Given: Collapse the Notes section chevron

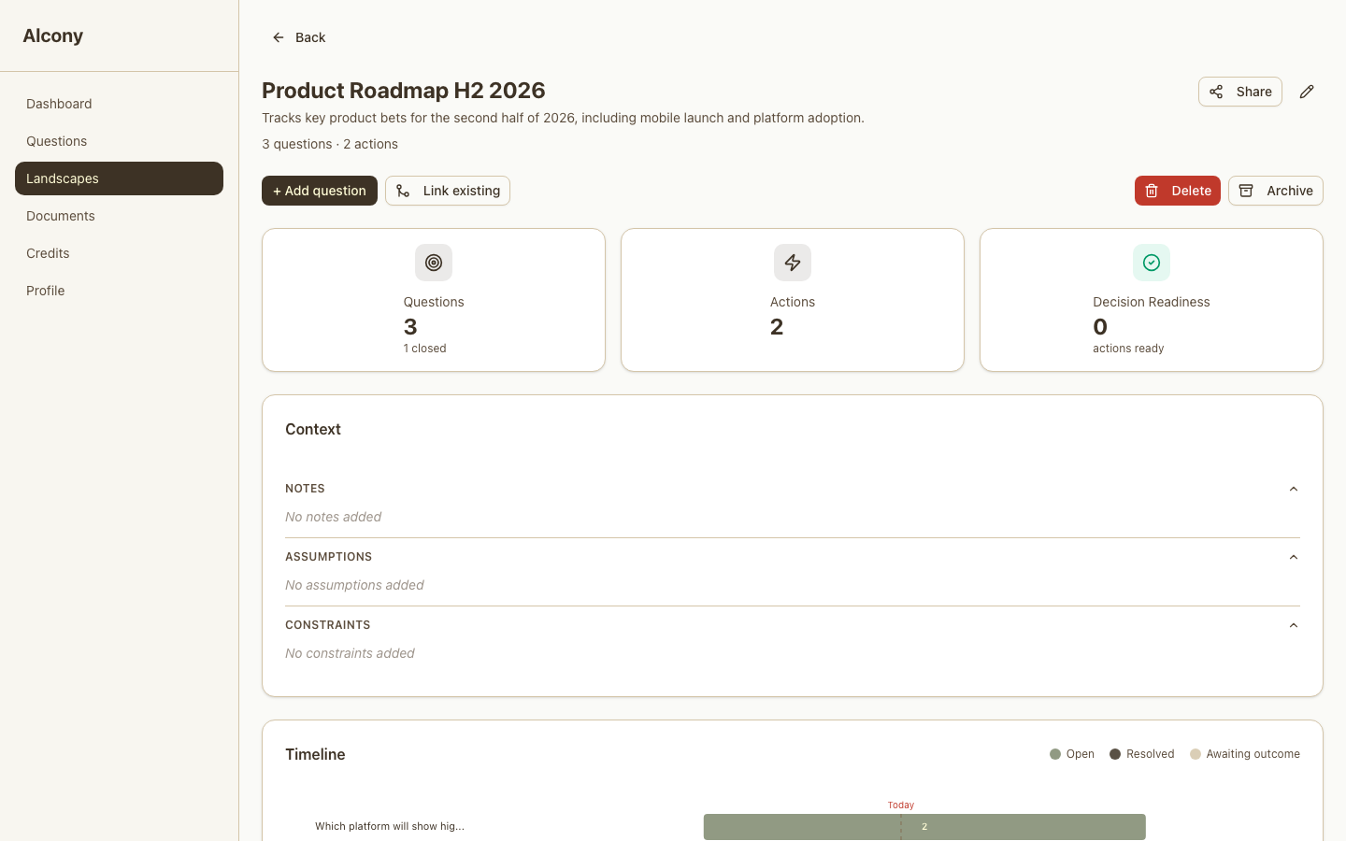Looking at the screenshot, I should [1294, 489].
